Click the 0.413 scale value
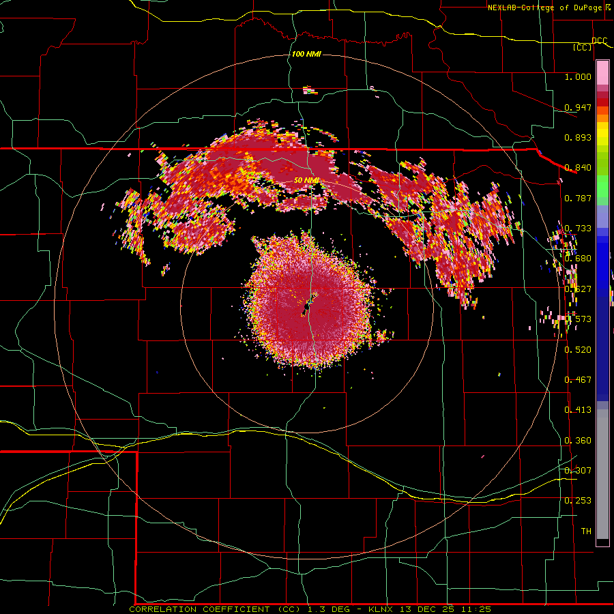The height and width of the screenshot is (614, 614). [x=578, y=410]
